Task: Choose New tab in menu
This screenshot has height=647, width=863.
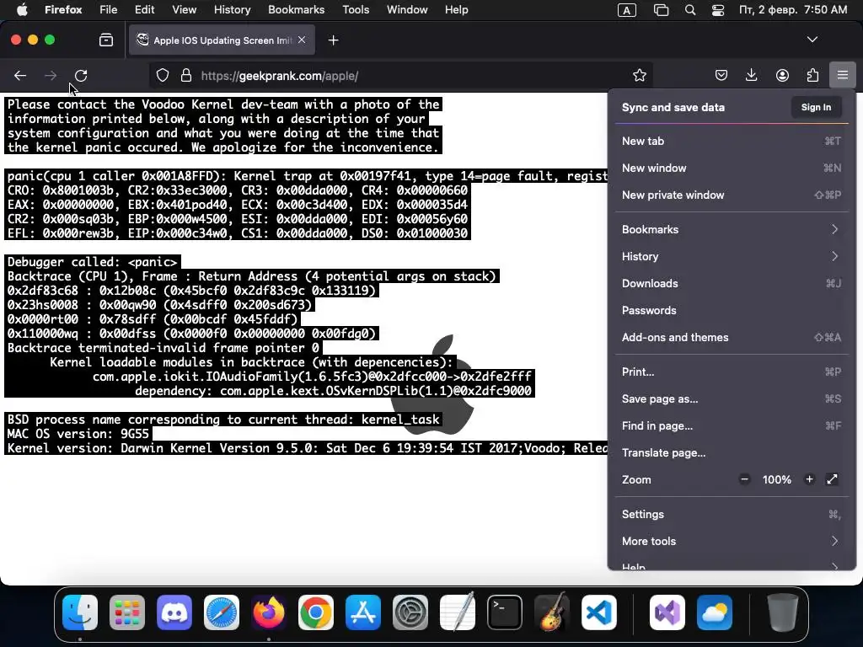Action: pyautogui.click(x=732, y=141)
